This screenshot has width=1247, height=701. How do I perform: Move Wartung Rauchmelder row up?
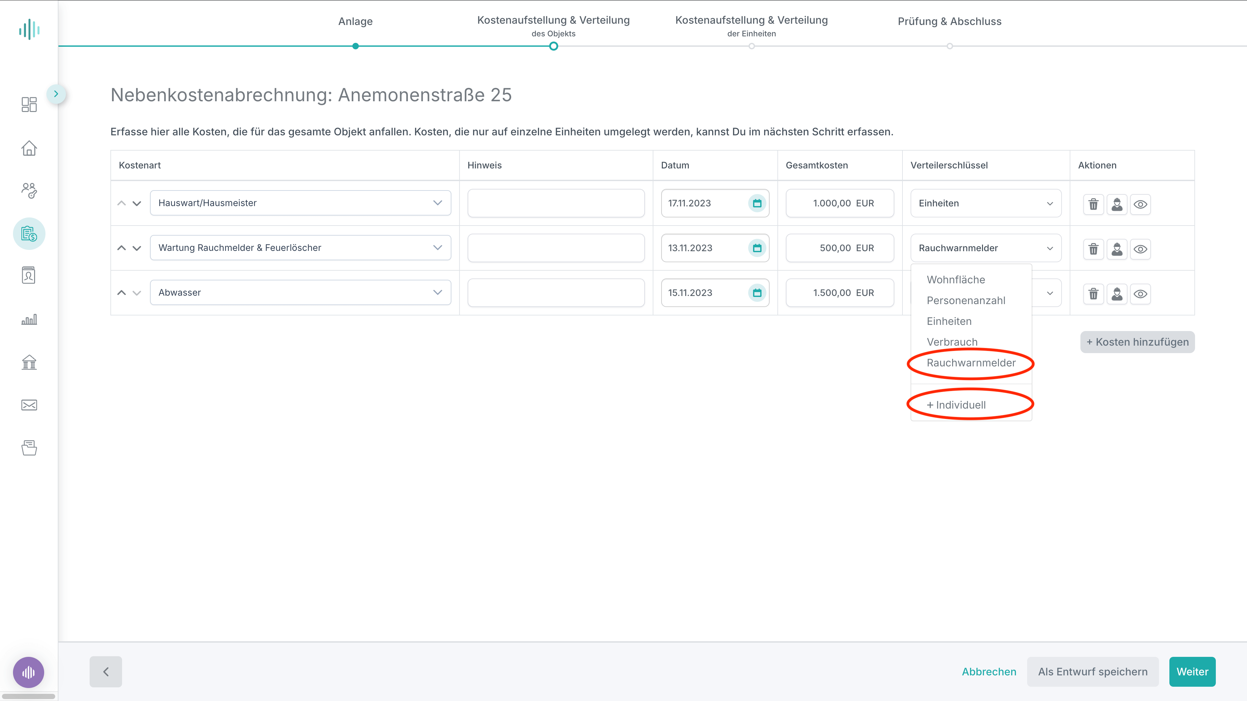(x=121, y=248)
